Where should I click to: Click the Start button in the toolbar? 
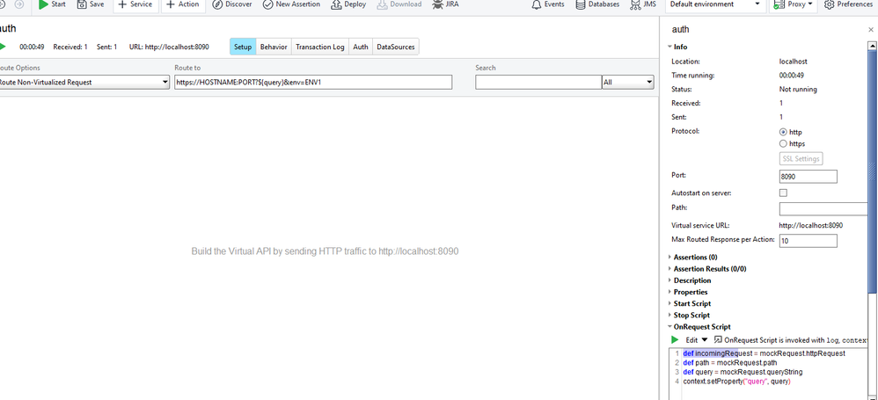click(x=52, y=4)
